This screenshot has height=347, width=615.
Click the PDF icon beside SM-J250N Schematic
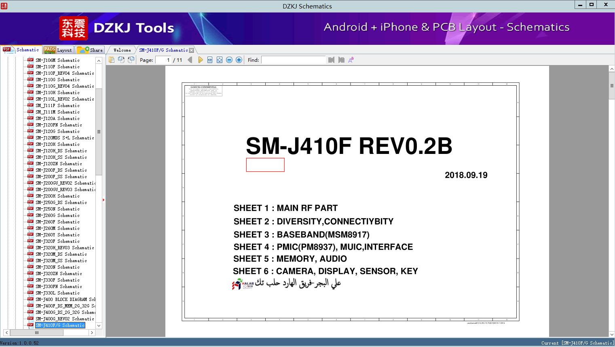pos(30,209)
